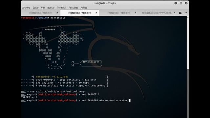Close the /var/www/html tab
The width and height of the screenshot is (210, 118).
click(175, 13)
